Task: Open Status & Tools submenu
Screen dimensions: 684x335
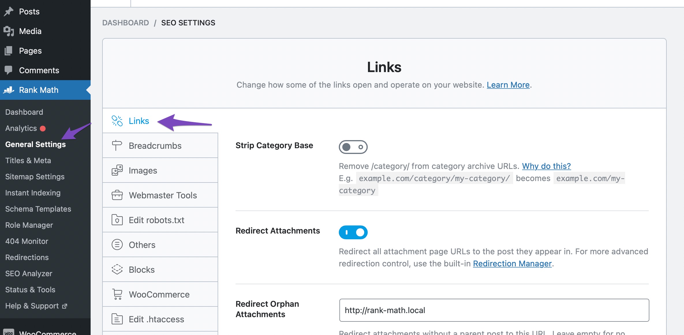Action: [x=30, y=290]
